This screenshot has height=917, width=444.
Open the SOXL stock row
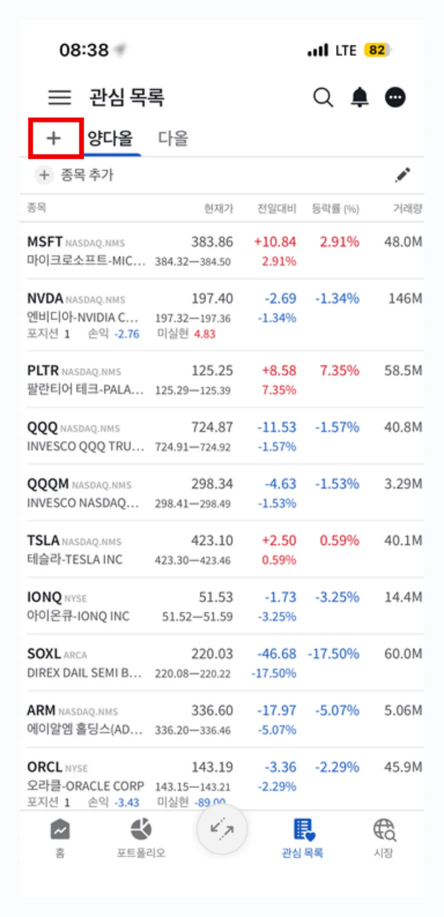point(225,663)
